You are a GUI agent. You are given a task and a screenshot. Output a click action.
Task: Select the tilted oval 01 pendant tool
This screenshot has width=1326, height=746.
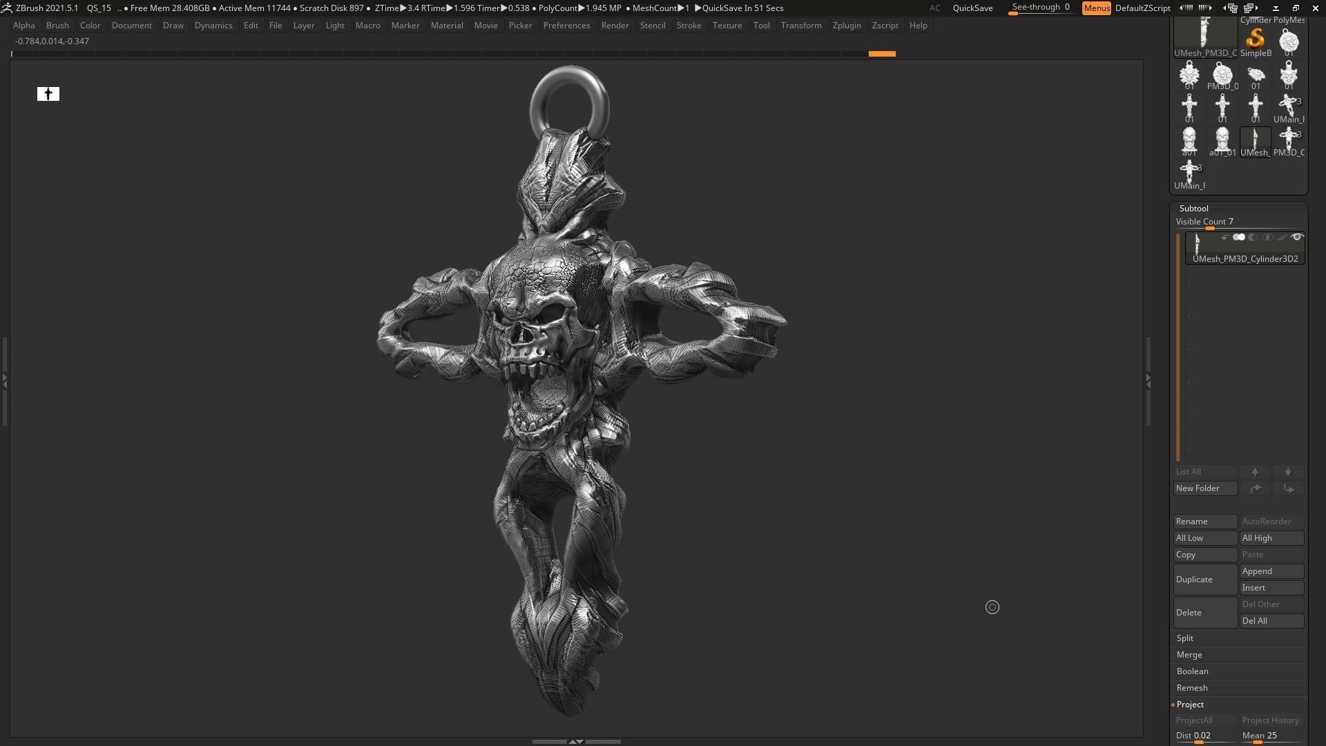[x=1256, y=75]
